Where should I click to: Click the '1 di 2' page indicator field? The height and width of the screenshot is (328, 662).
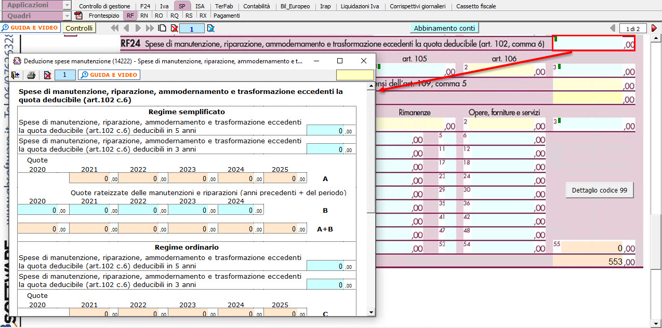[632, 29]
